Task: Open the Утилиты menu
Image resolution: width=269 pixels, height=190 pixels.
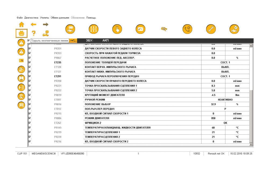Action: (44, 18)
